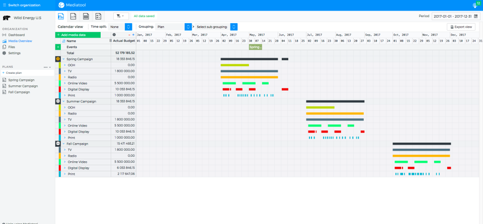Click the notifications icon with badge 12

point(474,5)
